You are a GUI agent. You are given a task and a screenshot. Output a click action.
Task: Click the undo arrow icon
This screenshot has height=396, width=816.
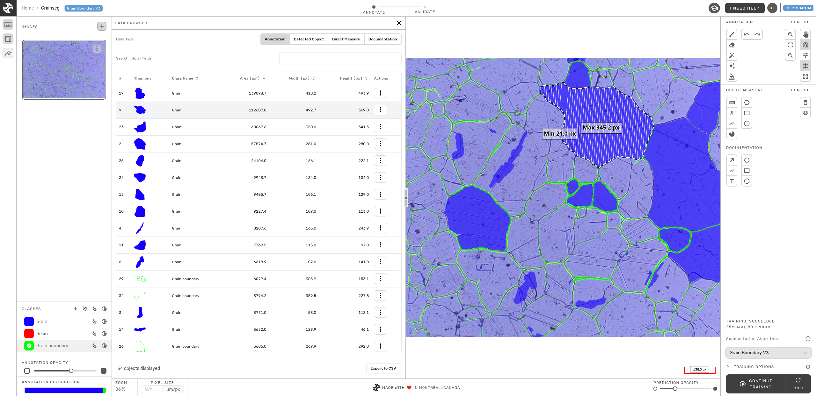coord(747,34)
